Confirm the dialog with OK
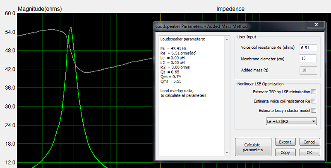 tap(309, 152)
